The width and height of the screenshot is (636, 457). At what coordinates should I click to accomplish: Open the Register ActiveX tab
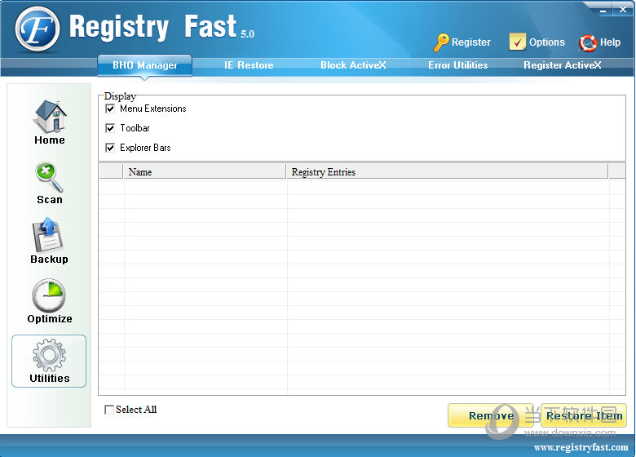click(x=562, y=65)
